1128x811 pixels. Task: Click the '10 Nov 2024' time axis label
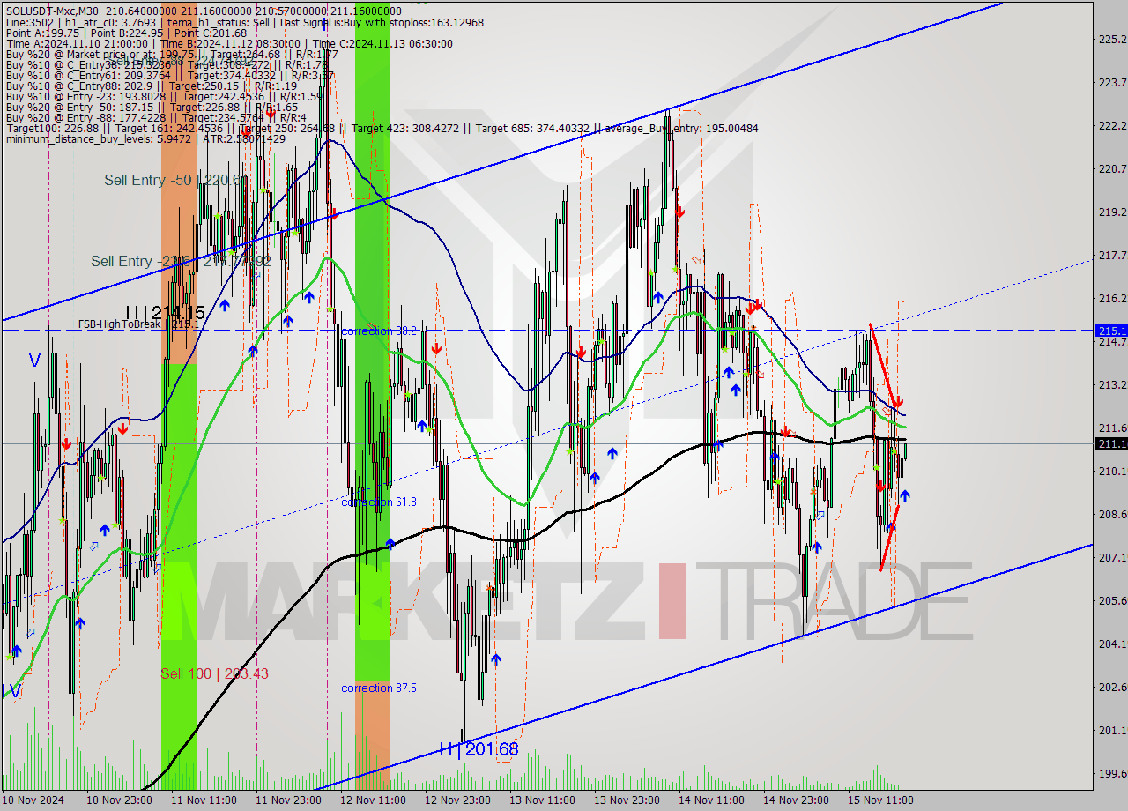click(x=34, y=800)
